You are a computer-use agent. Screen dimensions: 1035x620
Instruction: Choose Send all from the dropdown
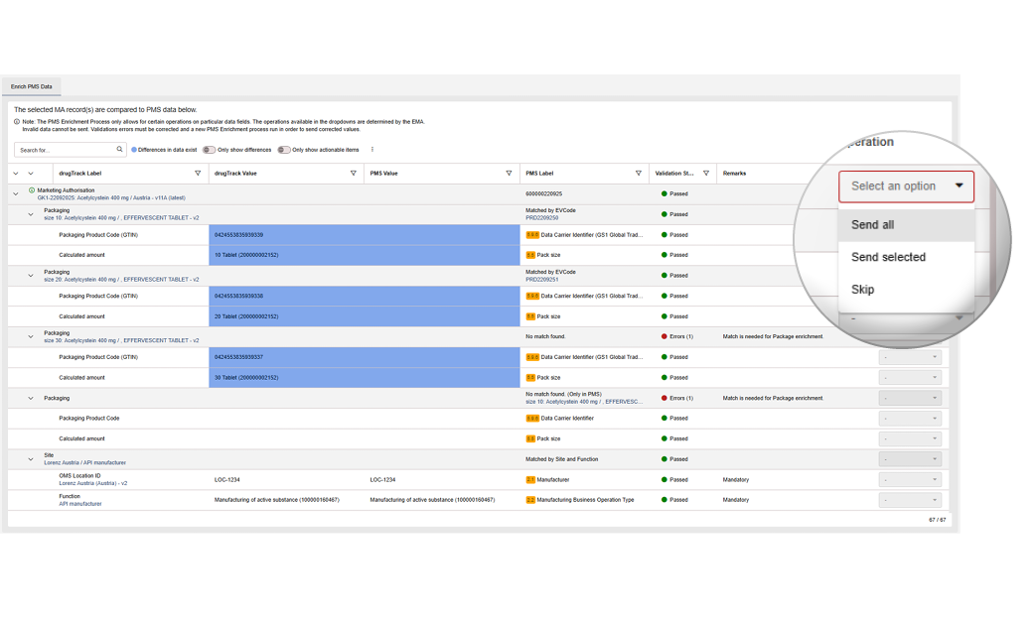[x=872, y=225]
